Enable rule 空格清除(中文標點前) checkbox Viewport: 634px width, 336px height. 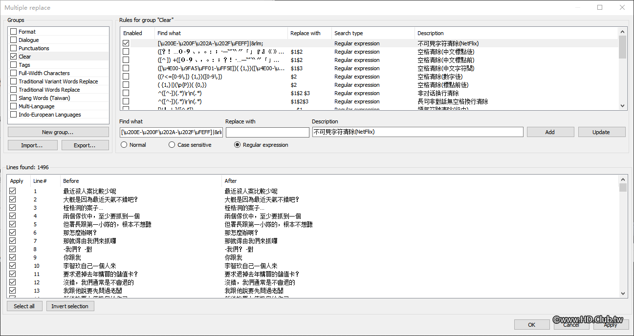tap(126, 60)
